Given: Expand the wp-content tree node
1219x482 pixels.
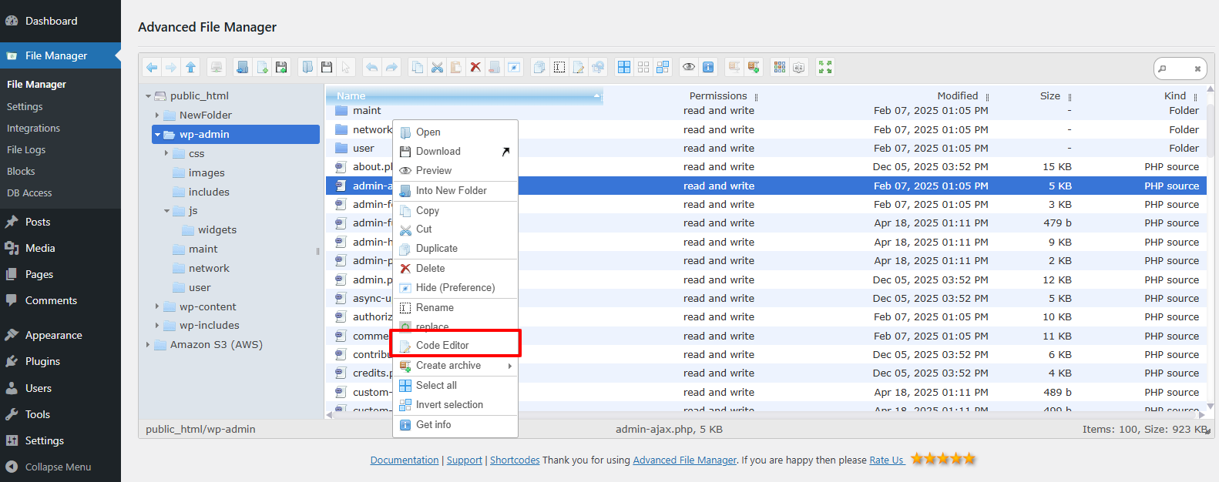Looking at the screenshot, I should [157, 306].
